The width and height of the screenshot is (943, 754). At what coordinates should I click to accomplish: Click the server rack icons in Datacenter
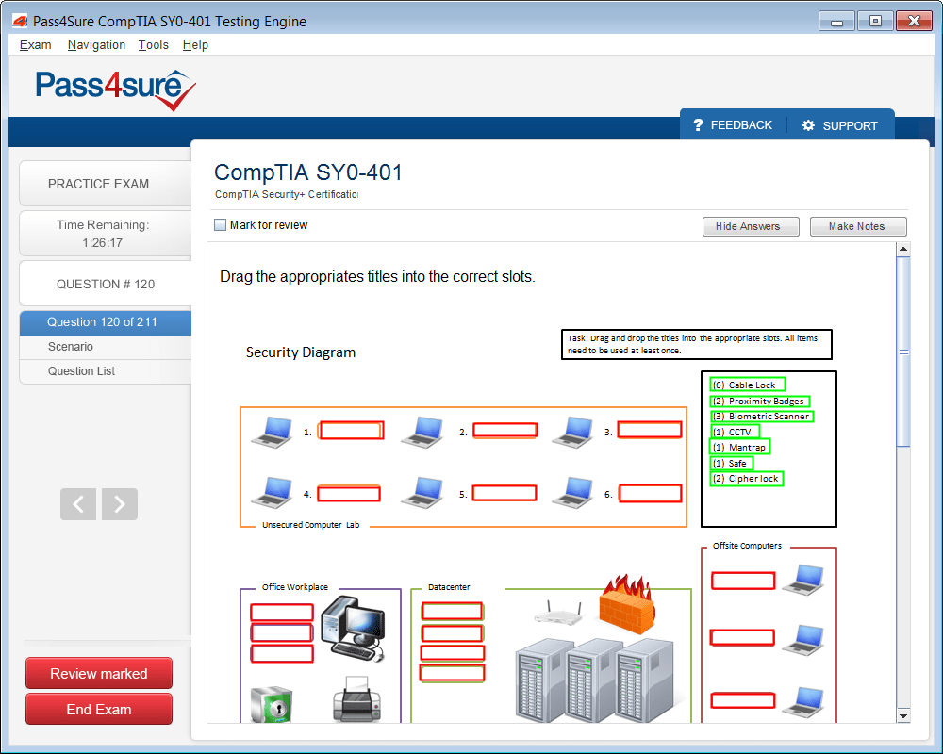(x=595, y=680)
